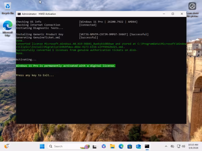Maximize the HWID Activation window
The width and height of the screenshot is (202, 151).
pyautogui.click(x=173, y=14)
